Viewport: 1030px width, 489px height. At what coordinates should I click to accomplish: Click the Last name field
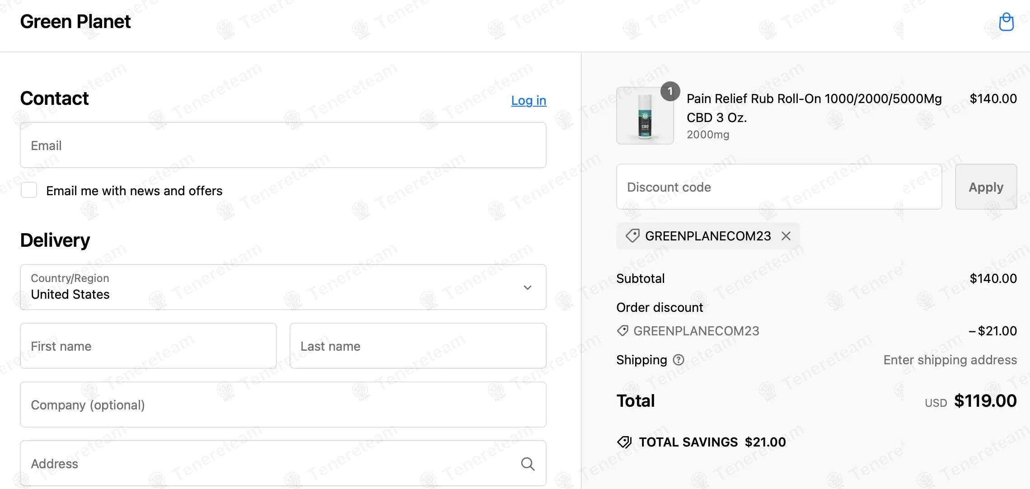417,346
